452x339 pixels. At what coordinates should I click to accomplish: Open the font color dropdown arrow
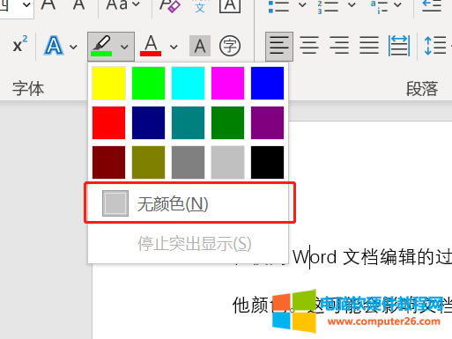tap(174, 47)
